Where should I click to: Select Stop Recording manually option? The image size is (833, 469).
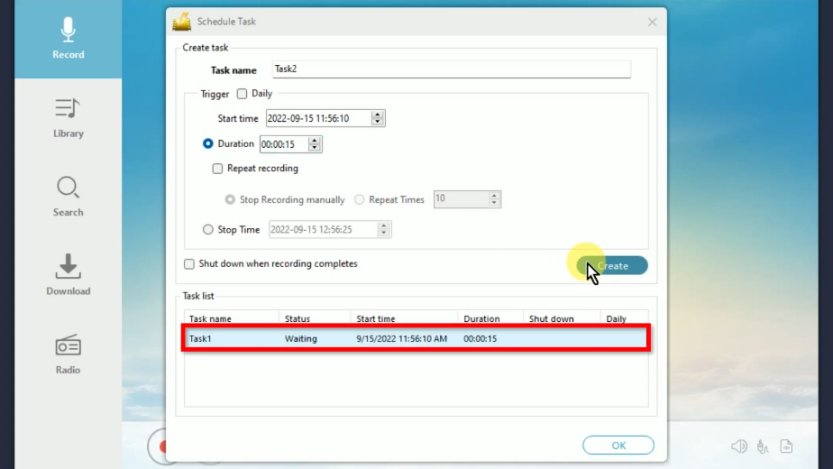pos(230,200)
